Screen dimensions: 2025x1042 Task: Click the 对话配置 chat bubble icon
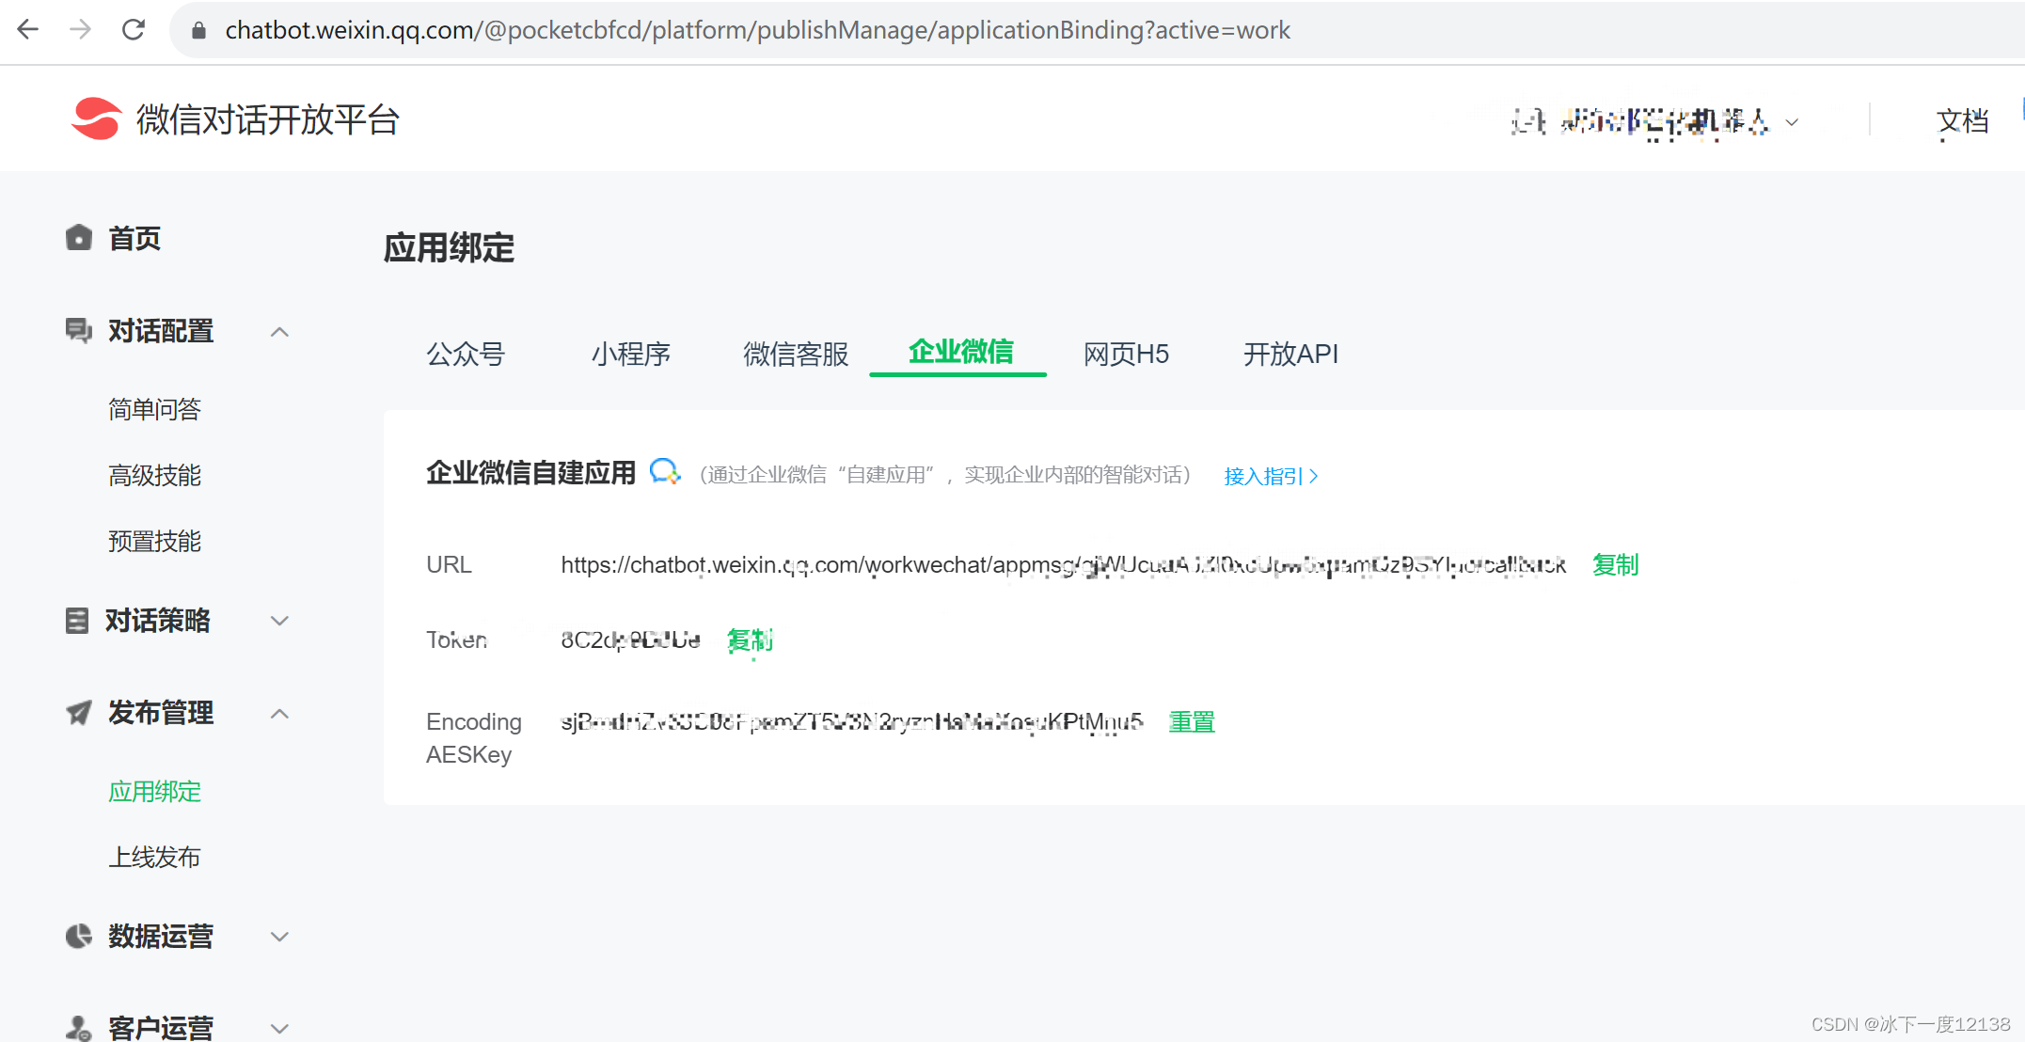(x=79, y=331)
